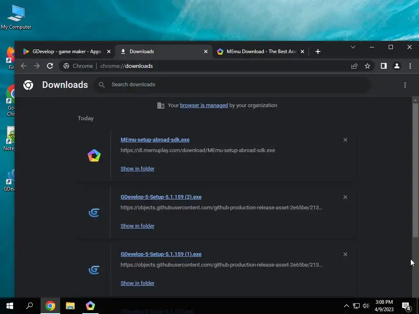Click the downloads page vertical scrollbar
The image size is (419, 314).
(415, 170)
